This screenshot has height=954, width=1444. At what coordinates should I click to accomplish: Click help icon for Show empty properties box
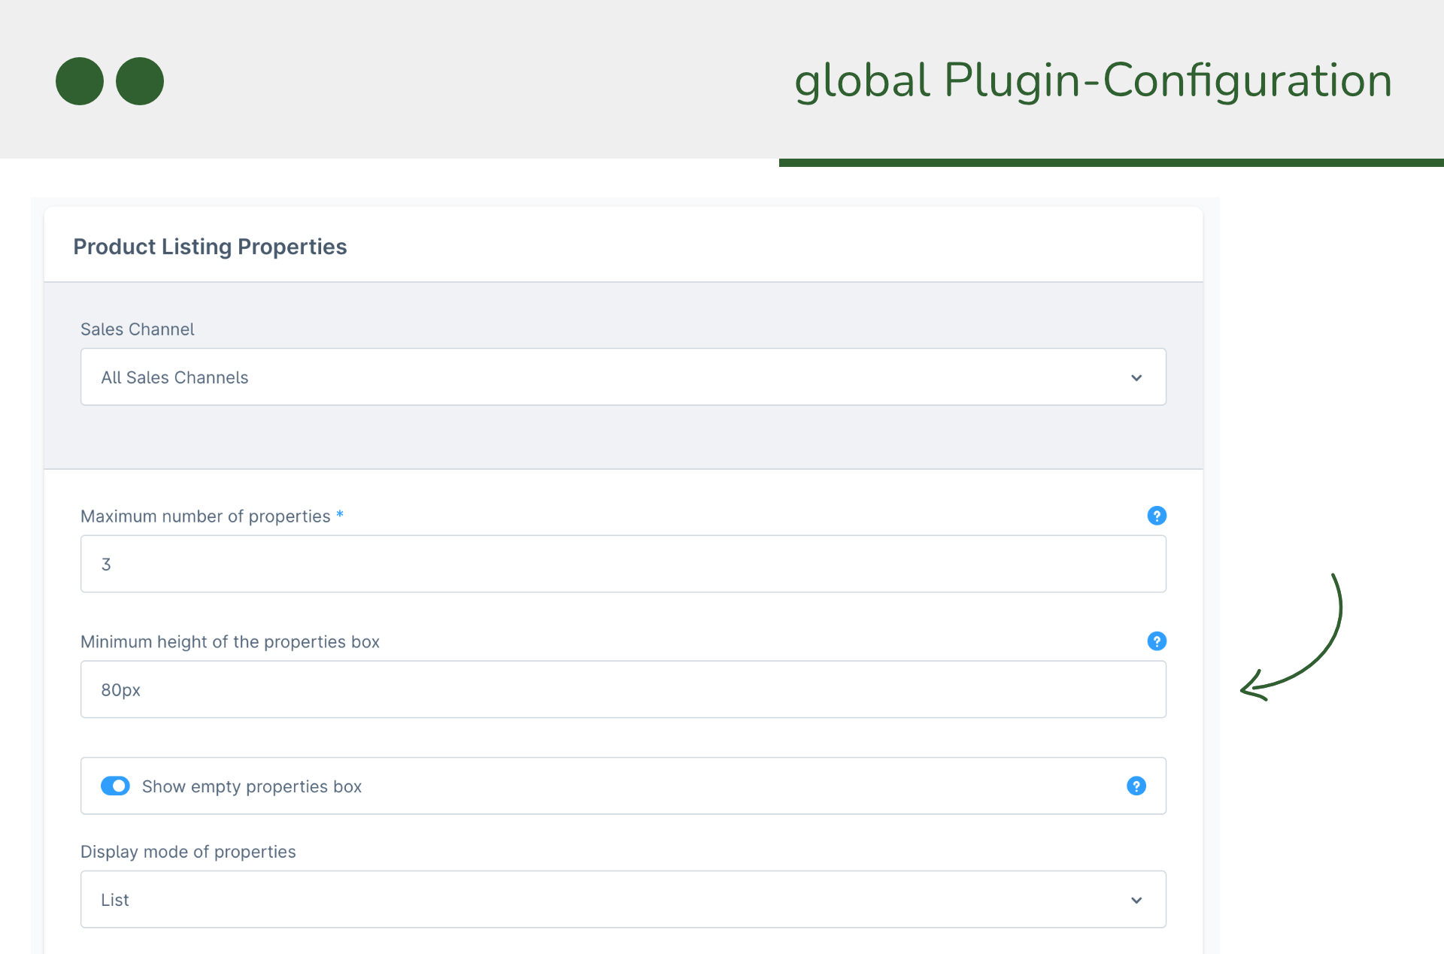tap(1136, 786)
